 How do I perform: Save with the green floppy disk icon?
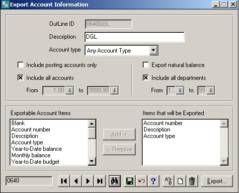(x=130, y=181)
